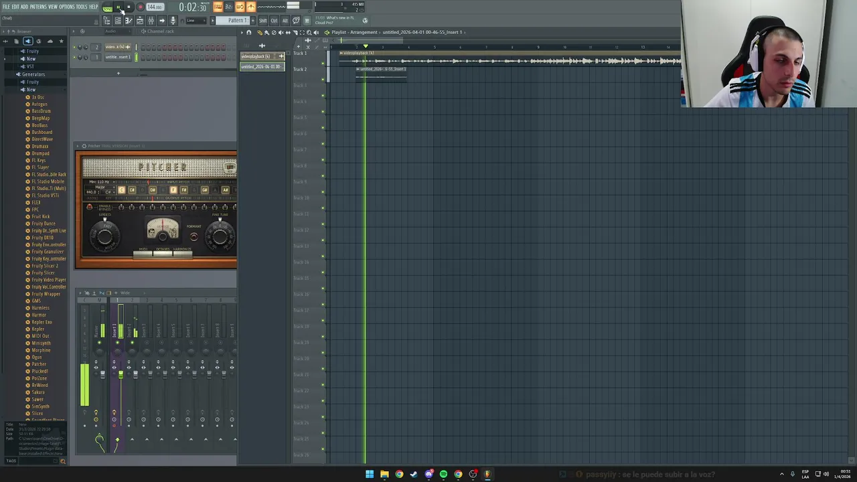Open the EDIT menu
This screenshot has width=857, height=482.
(15, 7)
